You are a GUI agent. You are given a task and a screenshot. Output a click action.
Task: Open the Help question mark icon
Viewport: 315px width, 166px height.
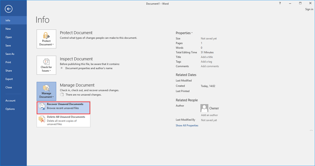[280, 3]
